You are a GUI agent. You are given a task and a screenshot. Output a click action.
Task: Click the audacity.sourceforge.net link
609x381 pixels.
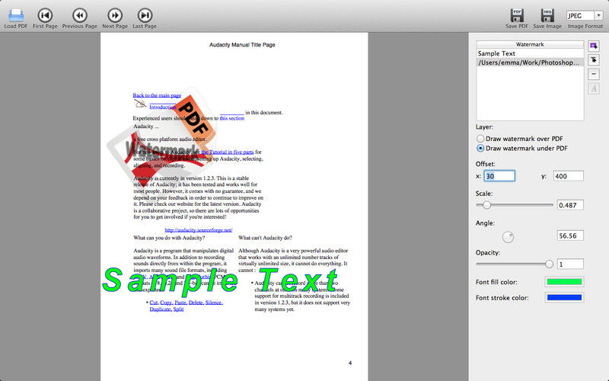[x=199, y=230]
